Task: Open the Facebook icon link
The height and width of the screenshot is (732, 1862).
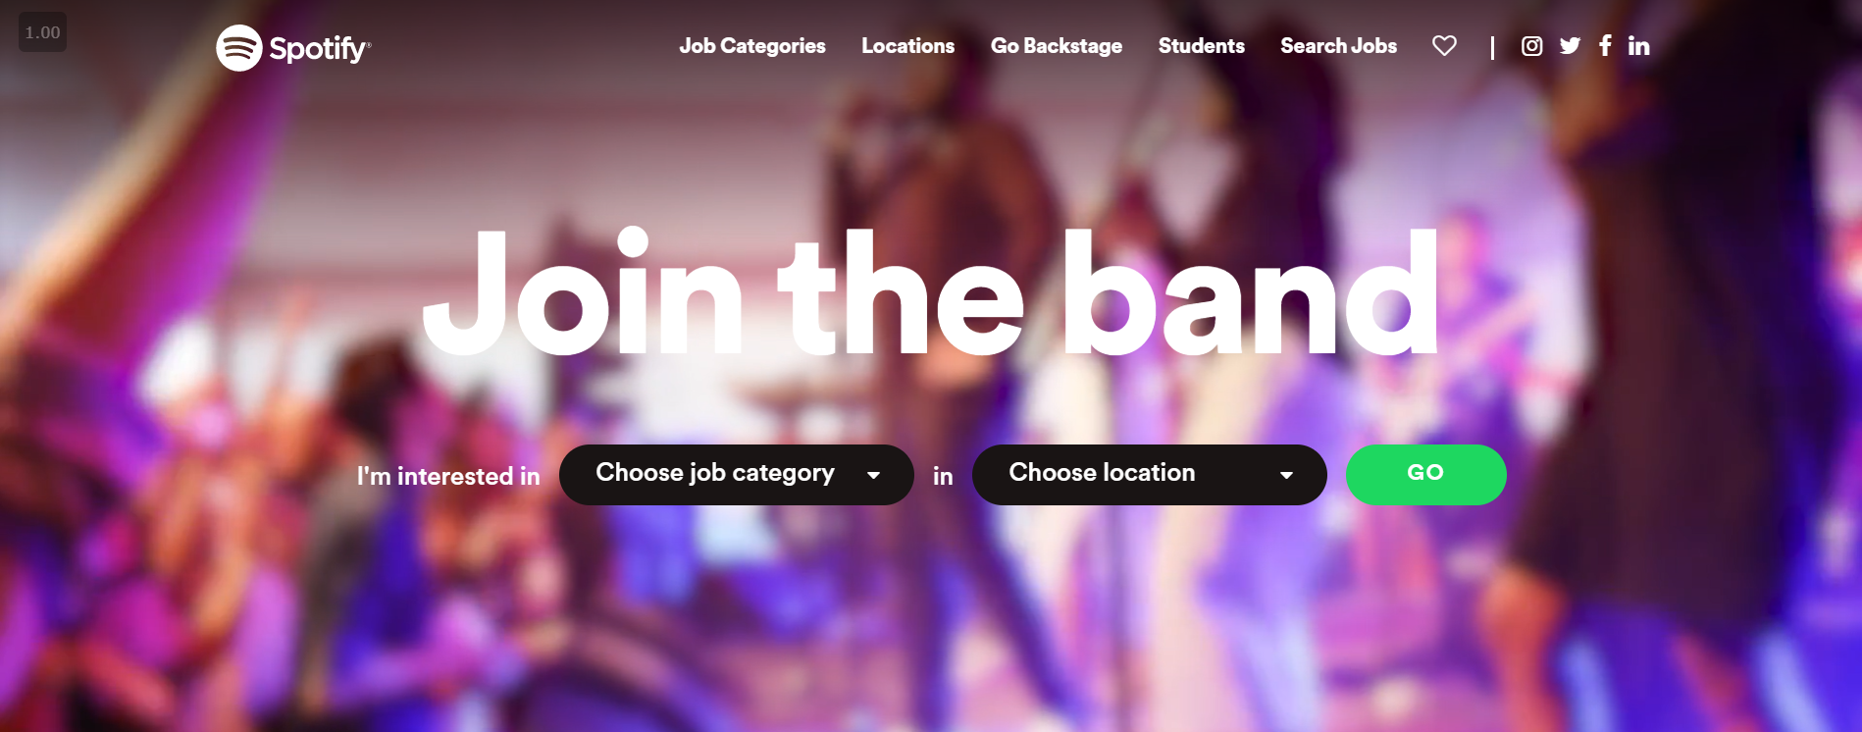Action: pos(1605,45)
